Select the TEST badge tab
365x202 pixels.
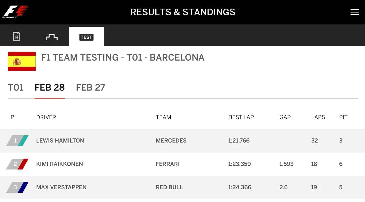[86, 37]
